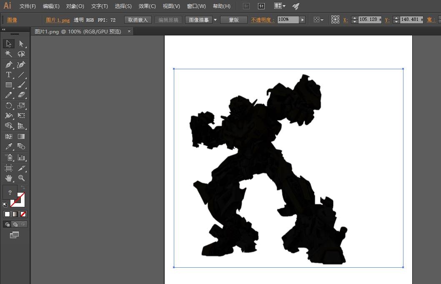The image size is (441, 284).
Task: Select the Rectangle tool
Action: (9, 85)
